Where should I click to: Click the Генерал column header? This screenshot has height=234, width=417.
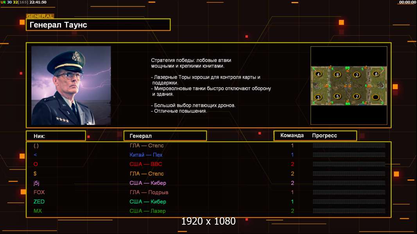tap(165, 136)
